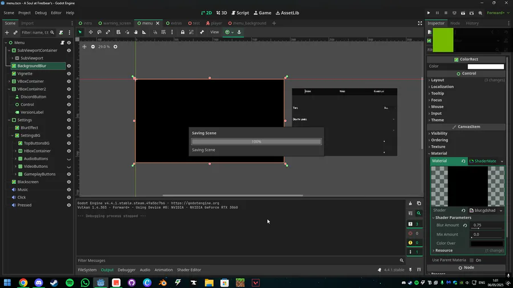The width and height of the screenshot is (513, 288).
Task: Toggle visibility of SettingsBG node
Action: [69, 135]
